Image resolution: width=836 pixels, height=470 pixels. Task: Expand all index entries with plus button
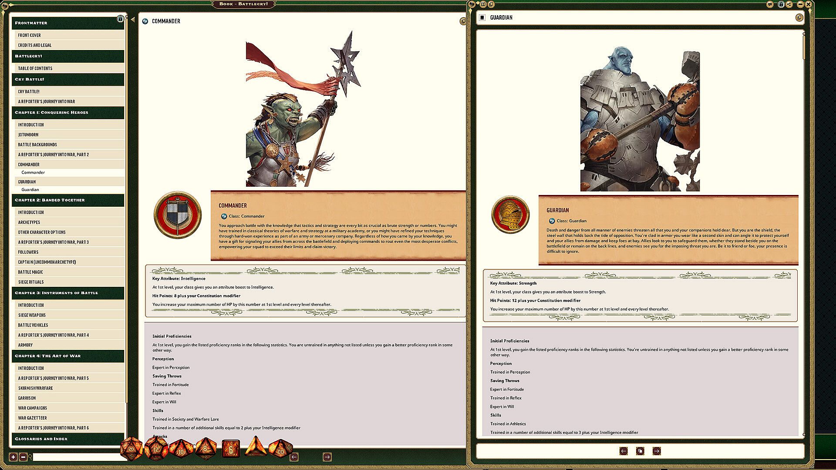[x=13, y=457]
